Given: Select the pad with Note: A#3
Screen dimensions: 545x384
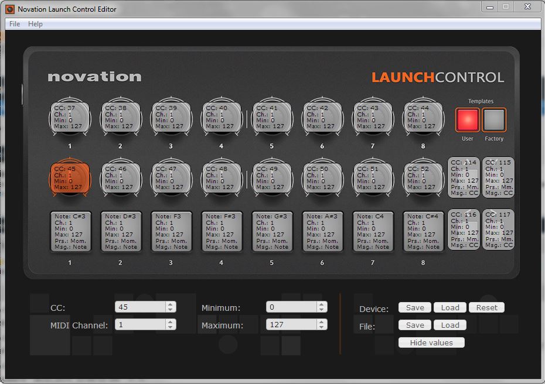Looking at the screenshot, I should 322,231.
